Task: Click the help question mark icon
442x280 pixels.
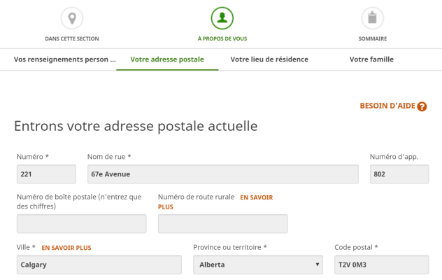Action: point(422,106)
